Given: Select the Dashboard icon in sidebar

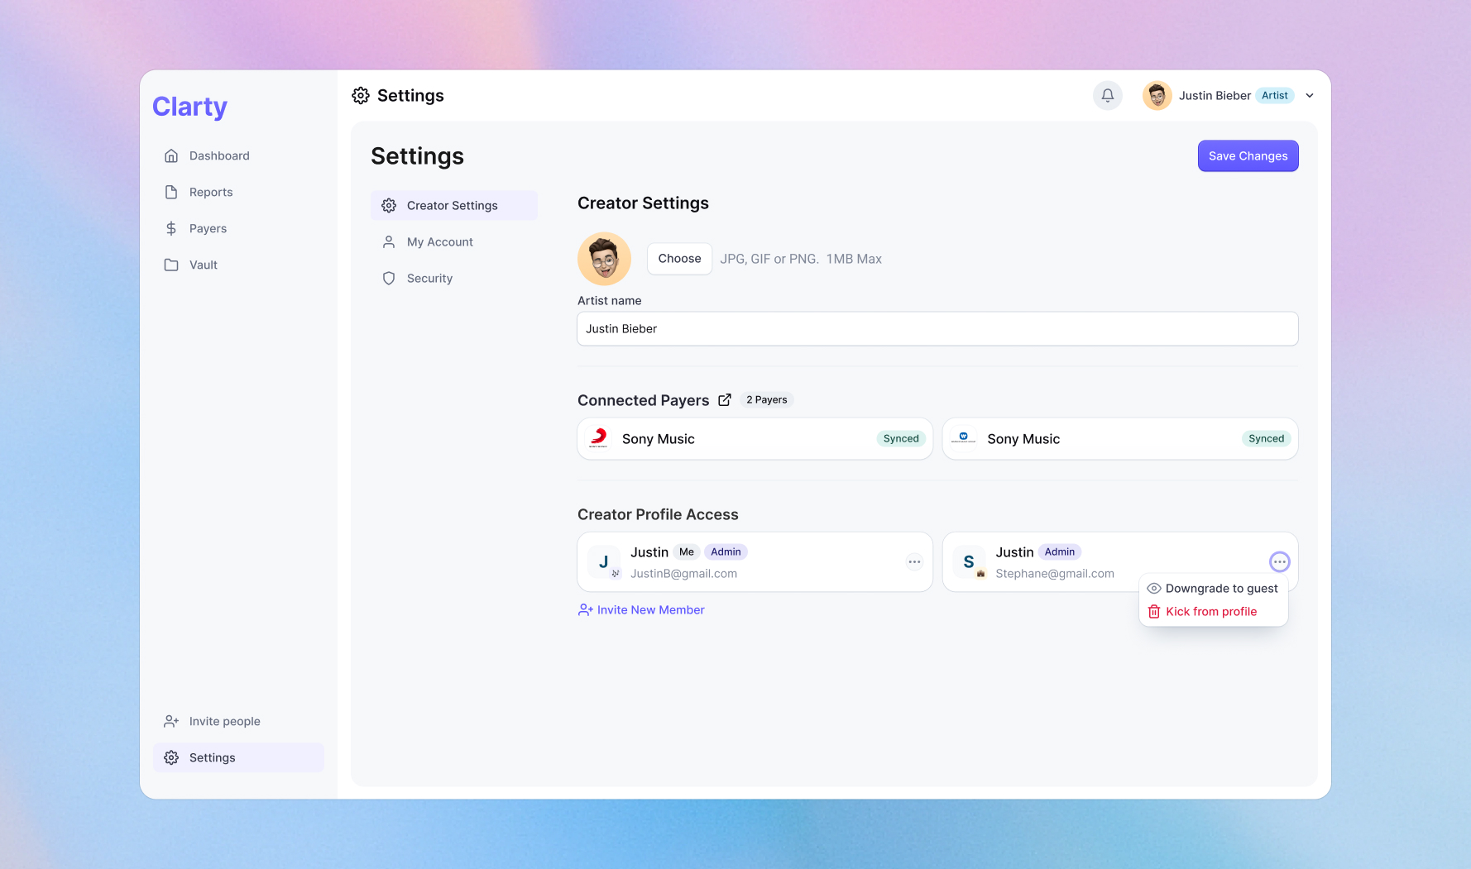Looking at the screenshot, I should 171,155.
